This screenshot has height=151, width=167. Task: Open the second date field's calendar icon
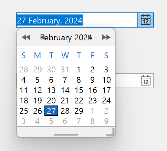pyautogui.click(x=146, y=80)
